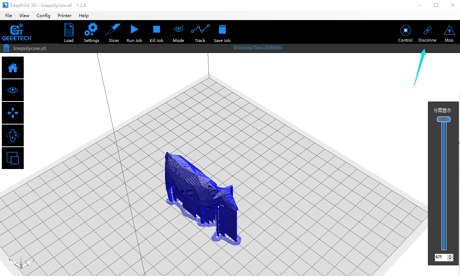Open the Settings gears icon
This screenshot has height=276, width=460.
tap(91, 32)
